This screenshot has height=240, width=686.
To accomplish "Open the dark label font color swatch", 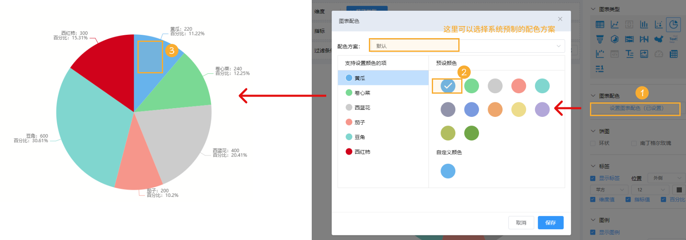I will coord(679,190).
